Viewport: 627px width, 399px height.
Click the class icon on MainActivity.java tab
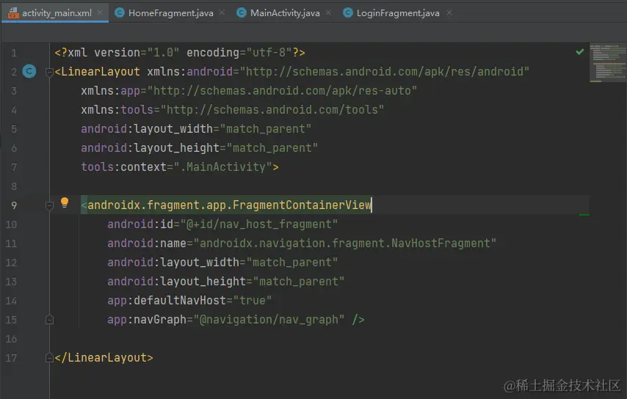pos(241,12)
